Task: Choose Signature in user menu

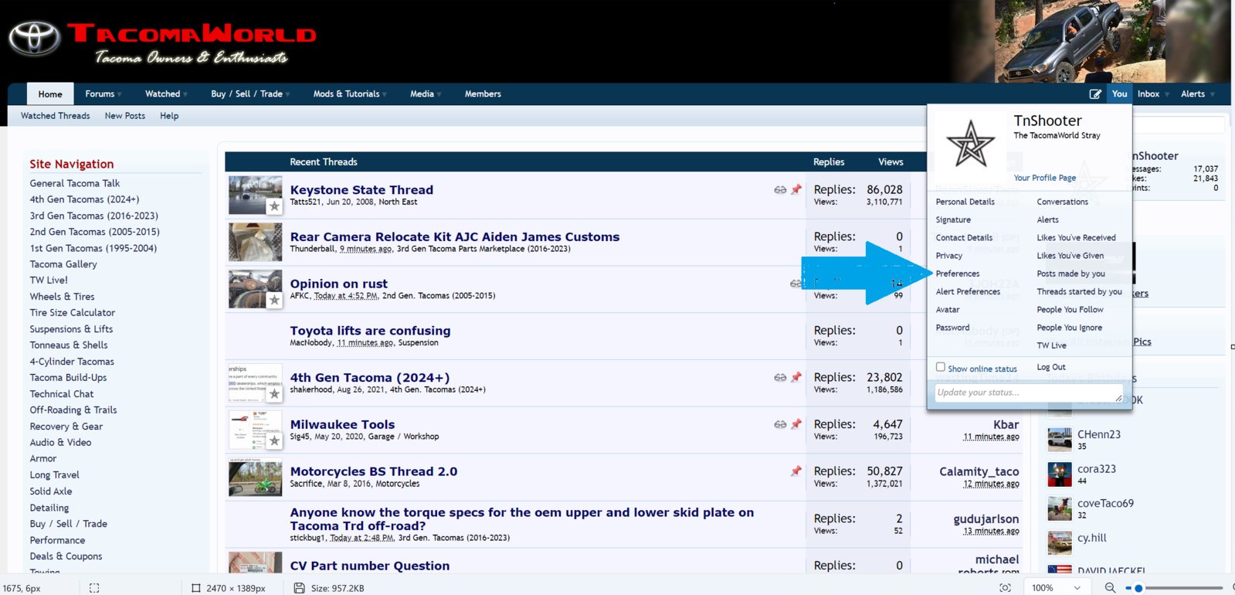Action: (953, 219)
